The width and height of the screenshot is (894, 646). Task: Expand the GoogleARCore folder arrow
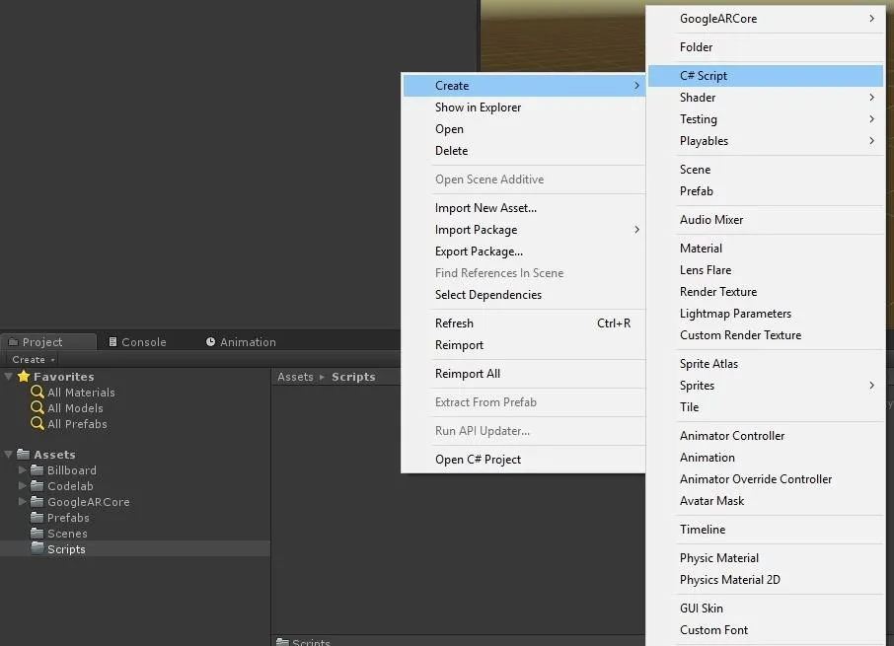click(23, 501)
